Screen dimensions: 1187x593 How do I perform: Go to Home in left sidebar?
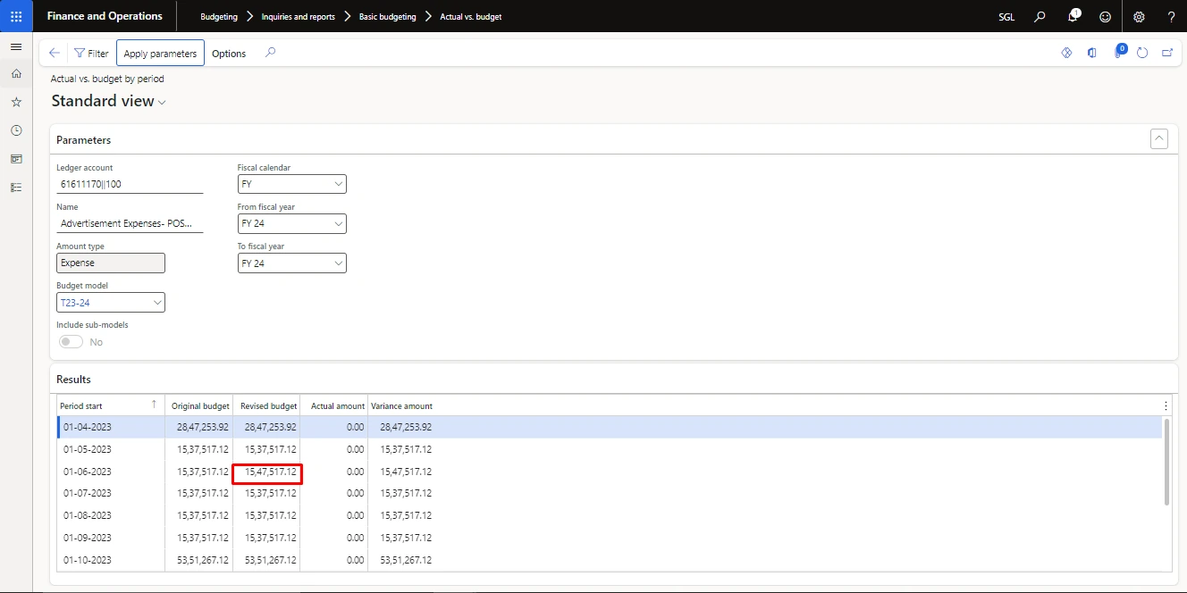tap(16, 73)
